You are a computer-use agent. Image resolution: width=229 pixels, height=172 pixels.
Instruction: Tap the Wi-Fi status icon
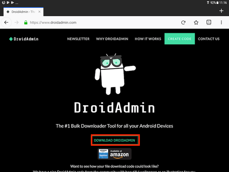pos(208,3)
